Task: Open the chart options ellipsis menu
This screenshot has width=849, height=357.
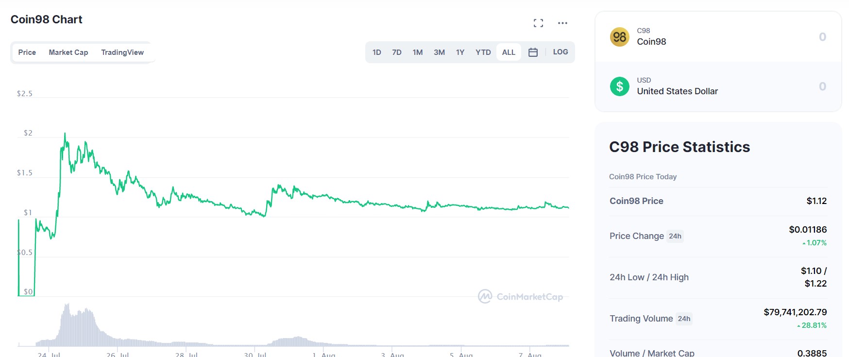Action: 562,23
